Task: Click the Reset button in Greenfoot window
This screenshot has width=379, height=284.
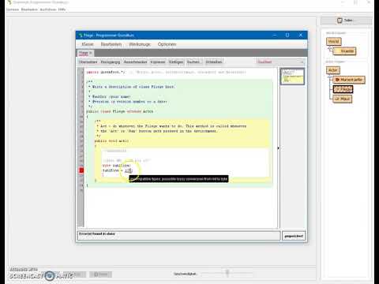Action: click(100, 275)
